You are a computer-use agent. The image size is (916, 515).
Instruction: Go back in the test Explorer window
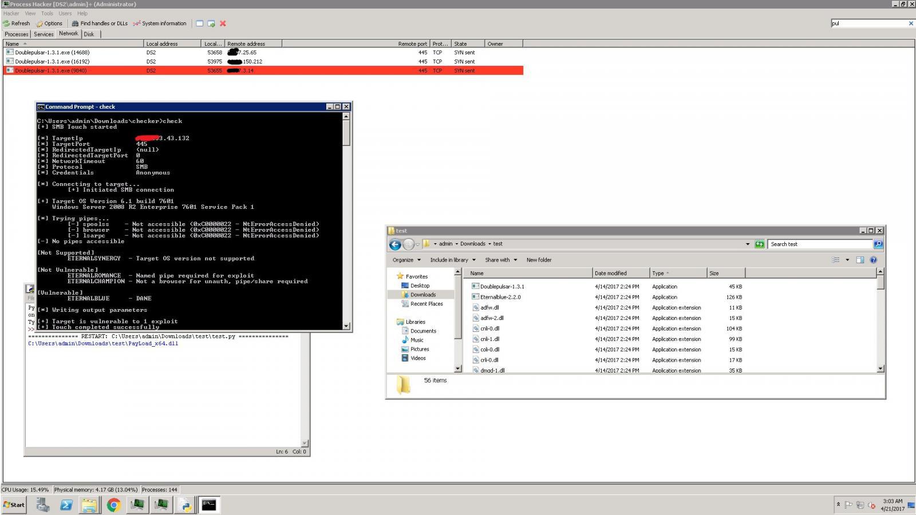point(395,244)
